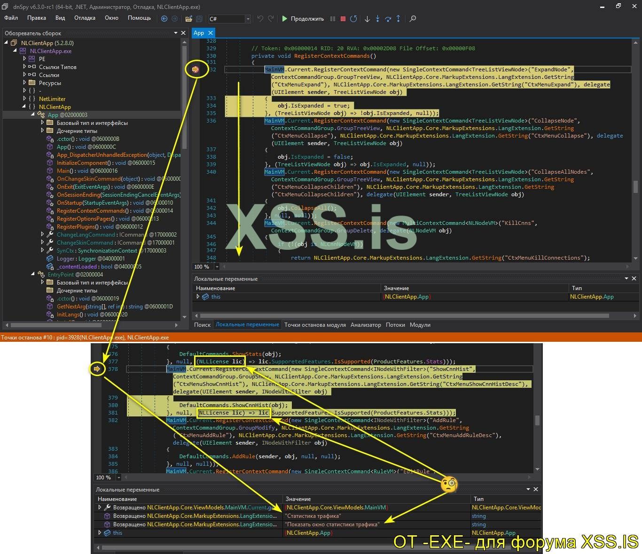Click the Redo toolbar icon
The width and height of the screenshot is (642, 554).
point(271,19)
